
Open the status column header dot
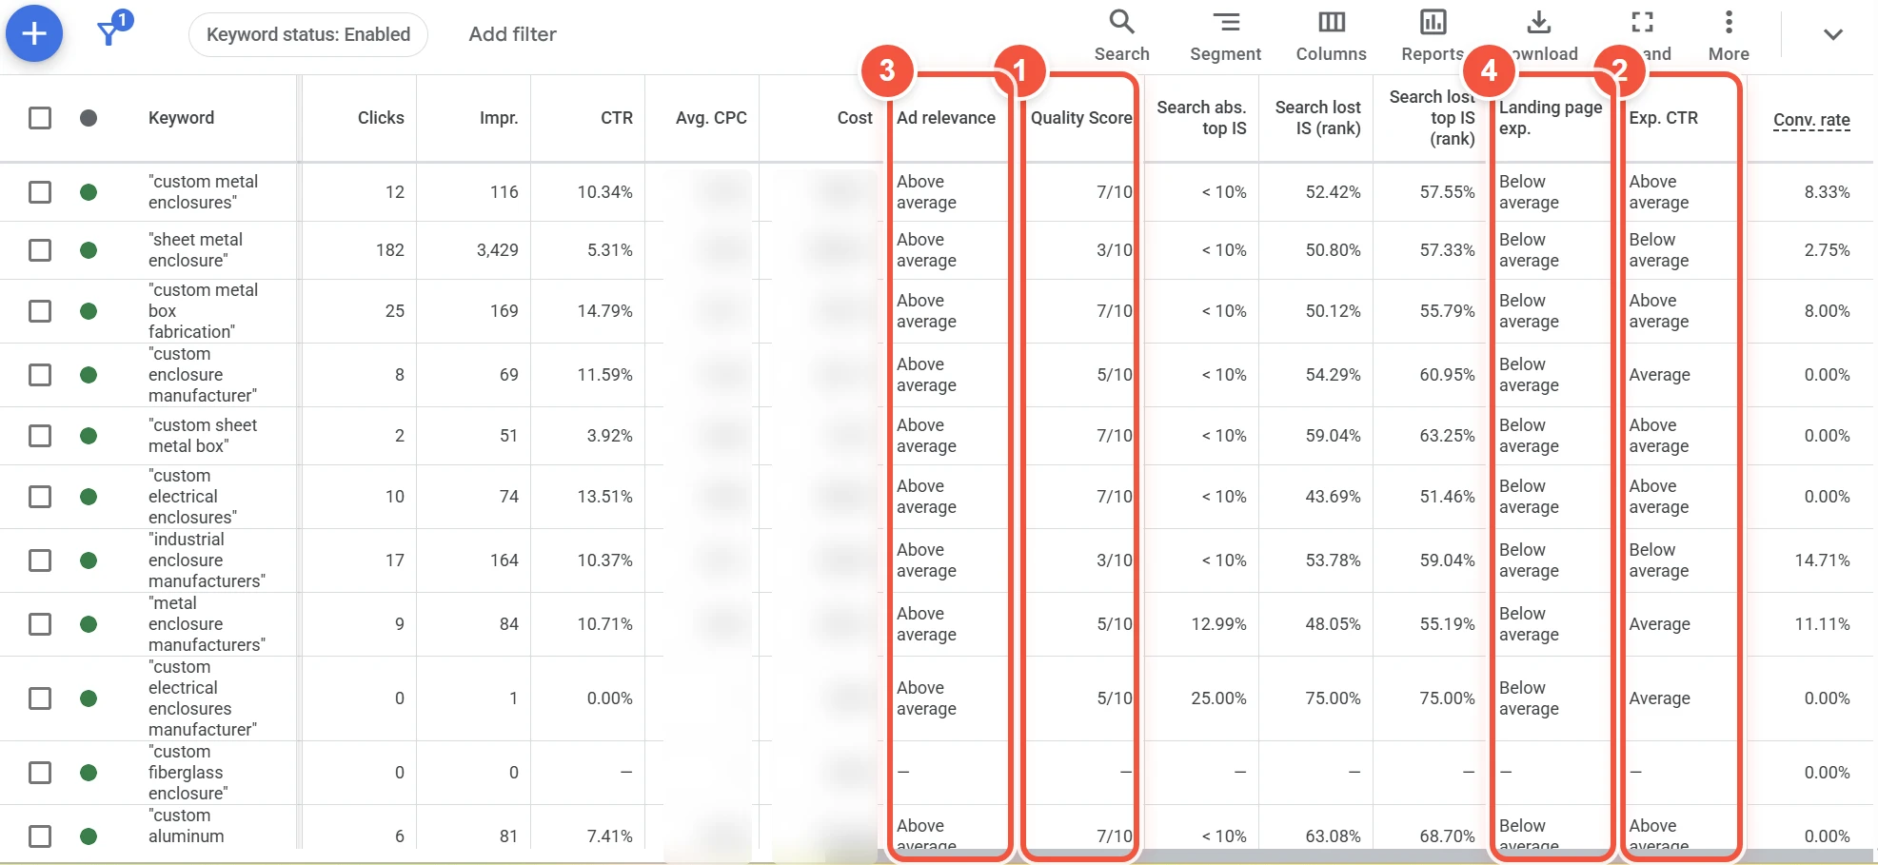coord(89,118)
